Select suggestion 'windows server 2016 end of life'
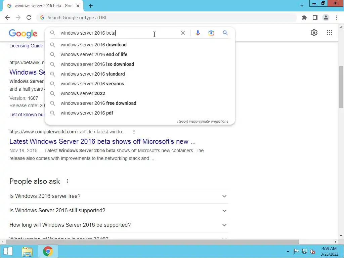344x258 pixels. tap(140, 54)
